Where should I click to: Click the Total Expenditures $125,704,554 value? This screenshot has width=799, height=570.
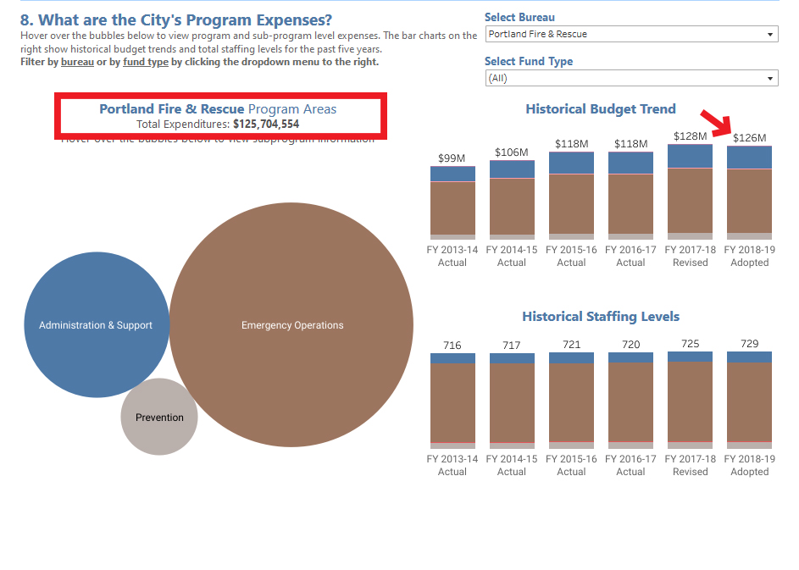point(266,125)
